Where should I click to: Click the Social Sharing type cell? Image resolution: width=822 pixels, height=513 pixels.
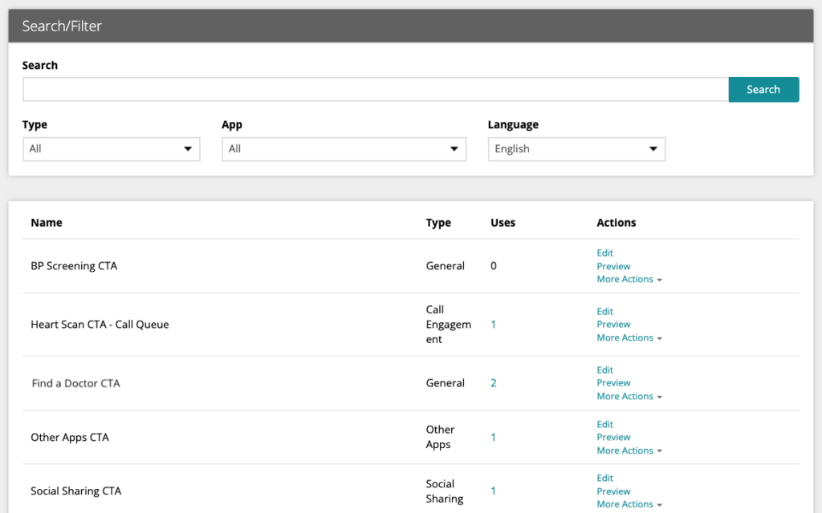coord(445,491)
